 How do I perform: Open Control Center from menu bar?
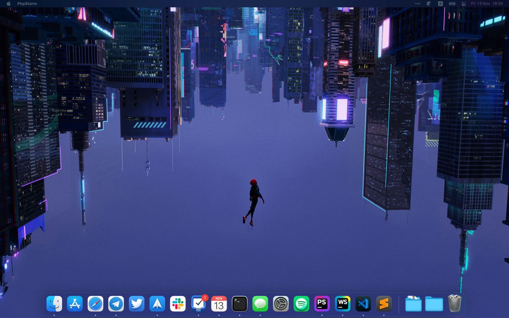point(464,4)
